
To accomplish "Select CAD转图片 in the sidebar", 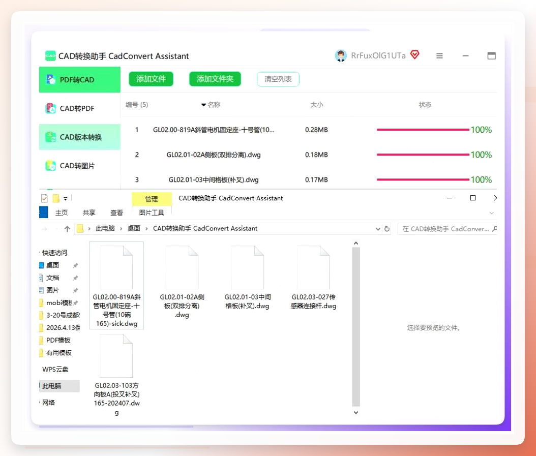I will [x=80, y=166].
